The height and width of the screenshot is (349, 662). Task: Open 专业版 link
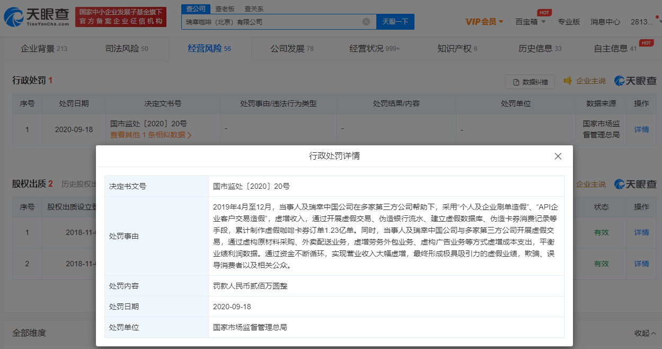(569, 22)
